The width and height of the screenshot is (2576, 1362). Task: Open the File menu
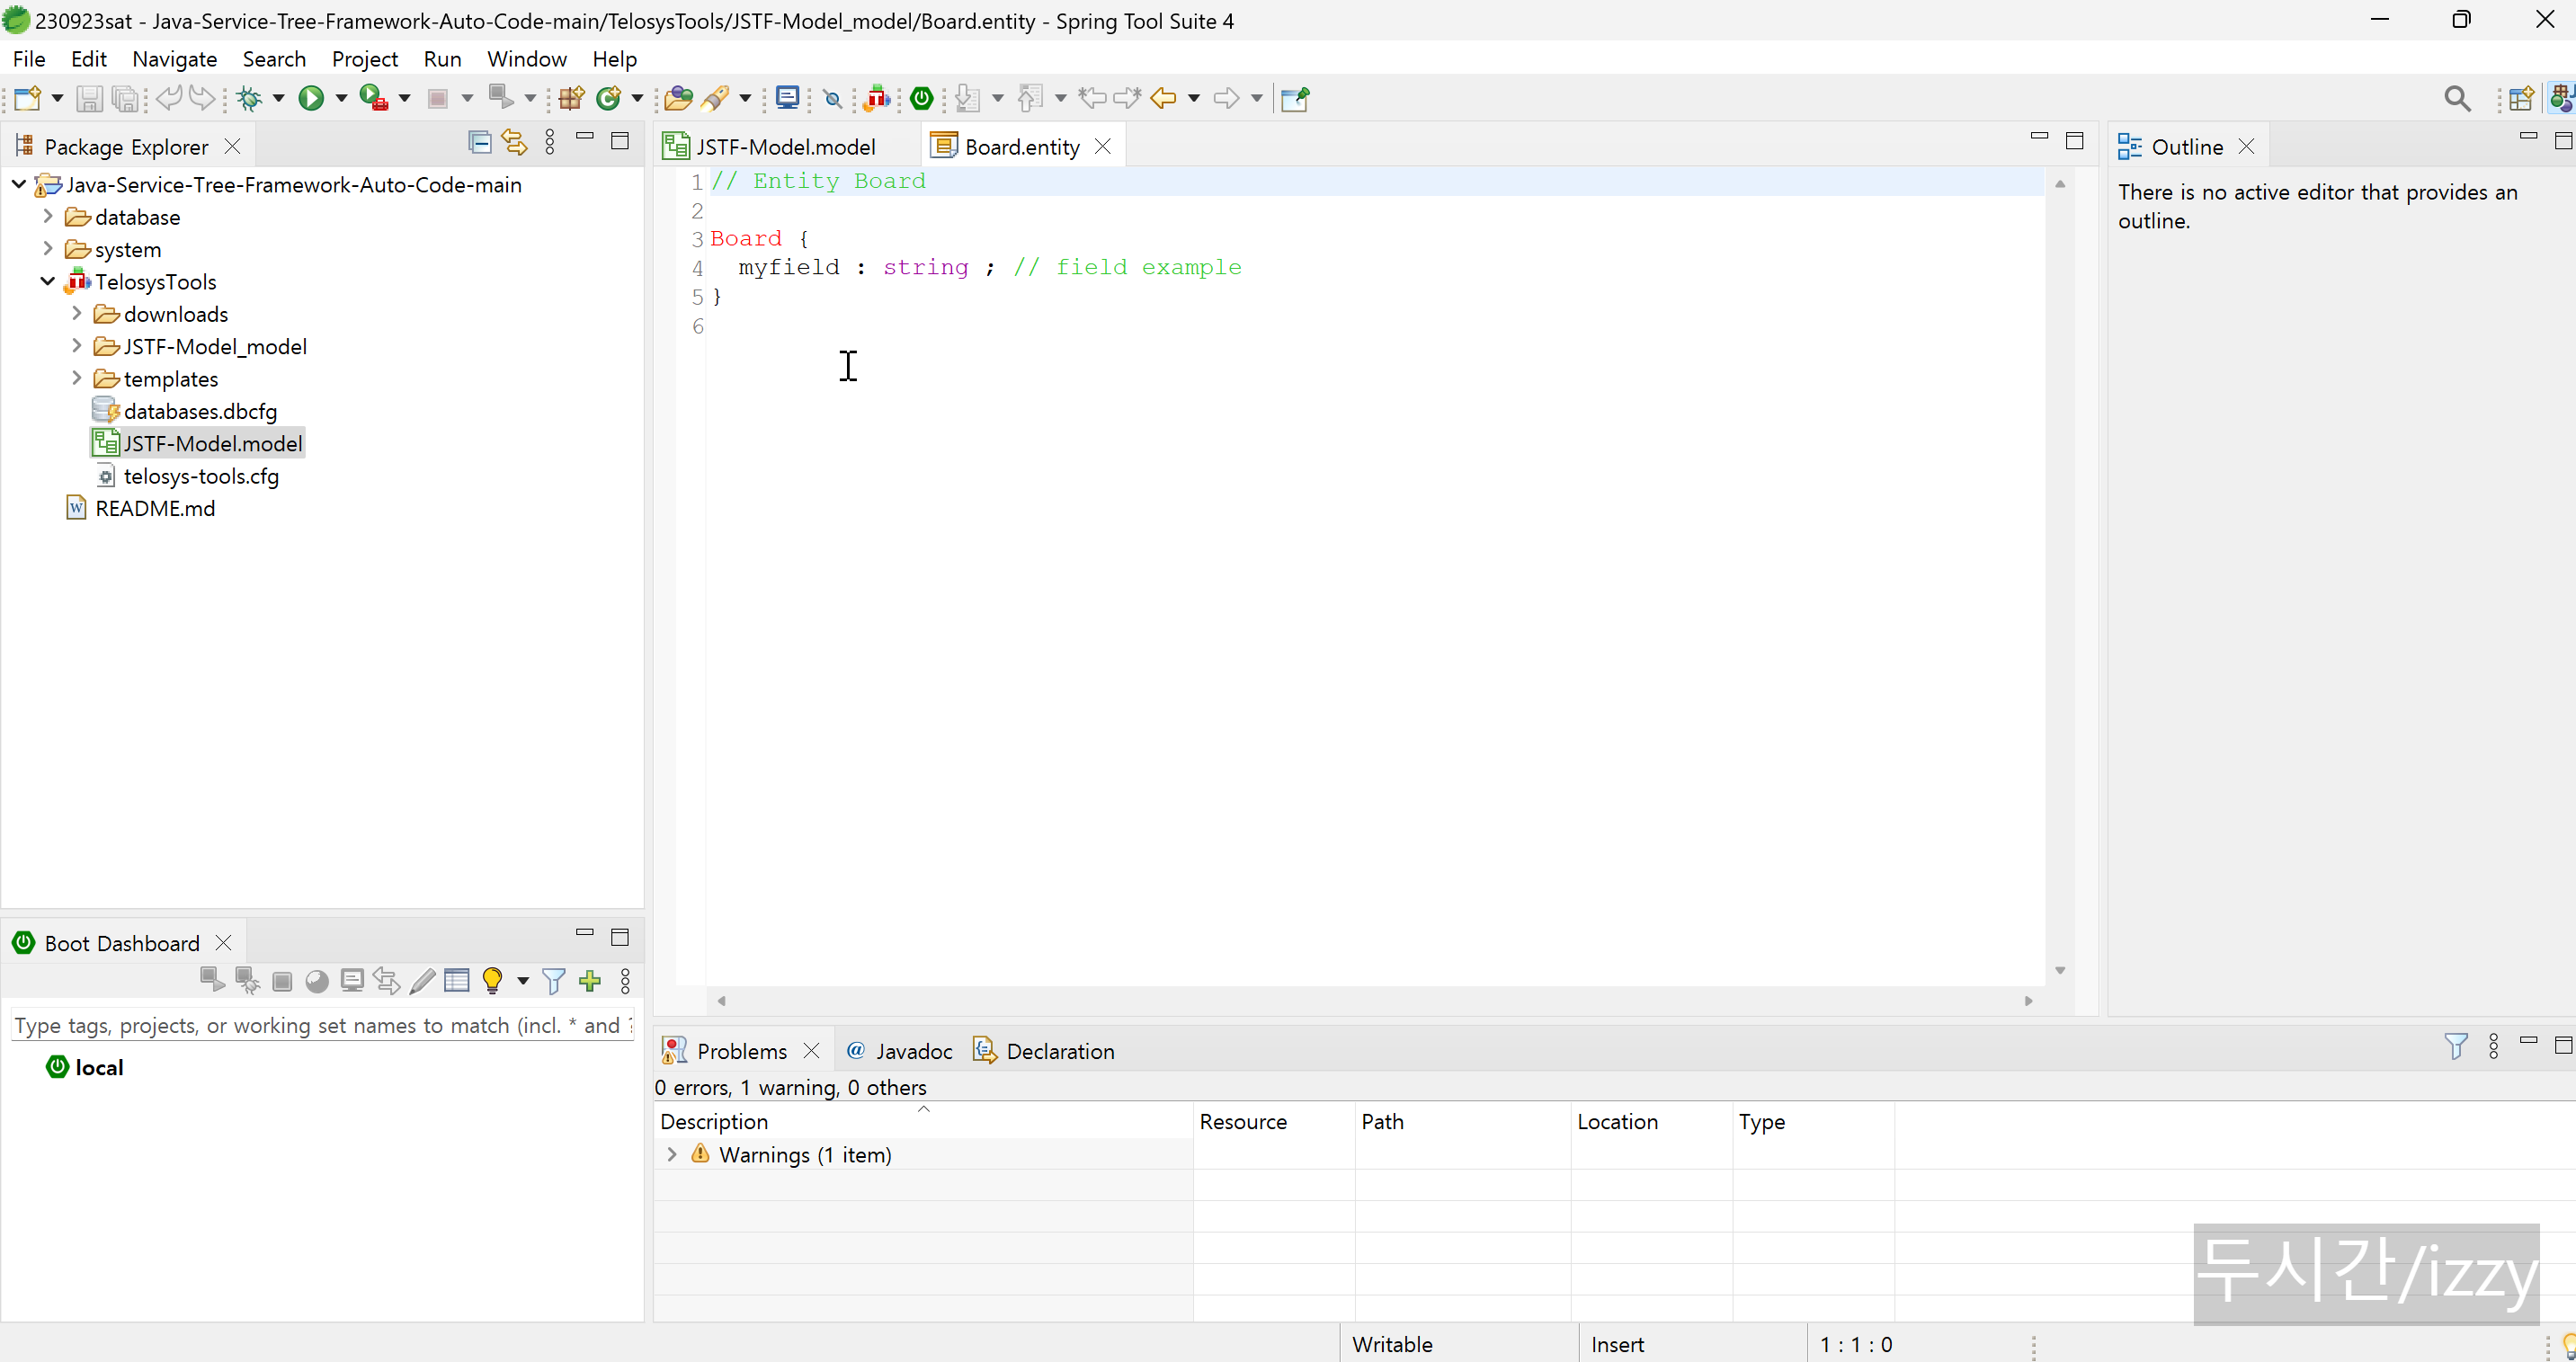coord(29,59)
